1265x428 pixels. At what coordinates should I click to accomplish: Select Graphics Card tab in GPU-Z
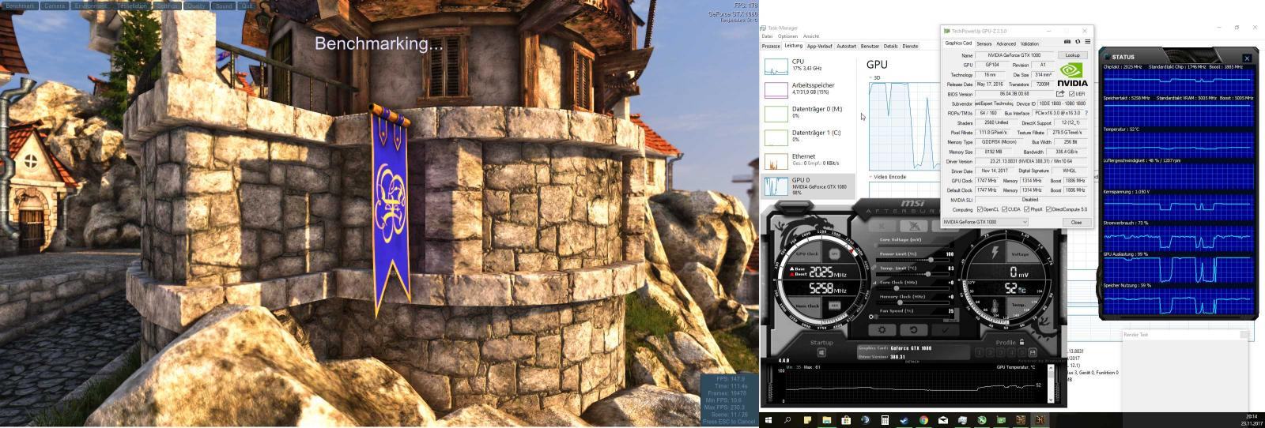(x=958, y=43)
